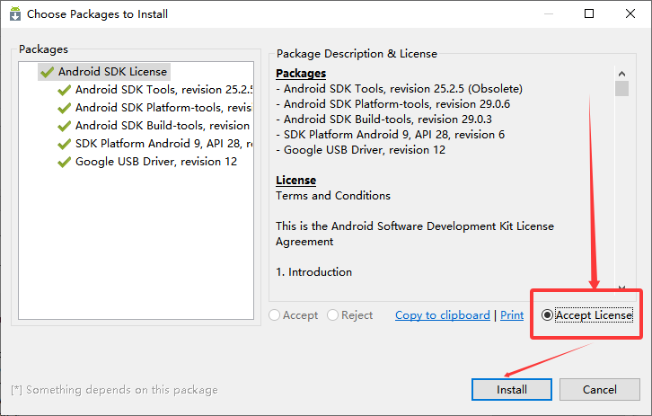Select Android SDK License tree row
The width and height of the screenshot is (652, 416).
point(104,72)
